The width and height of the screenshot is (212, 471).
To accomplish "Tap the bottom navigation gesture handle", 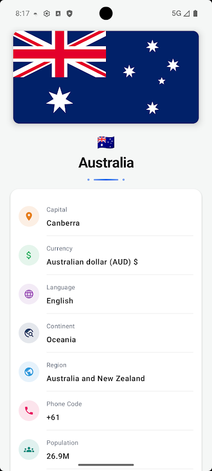I will tap(106, 465).
